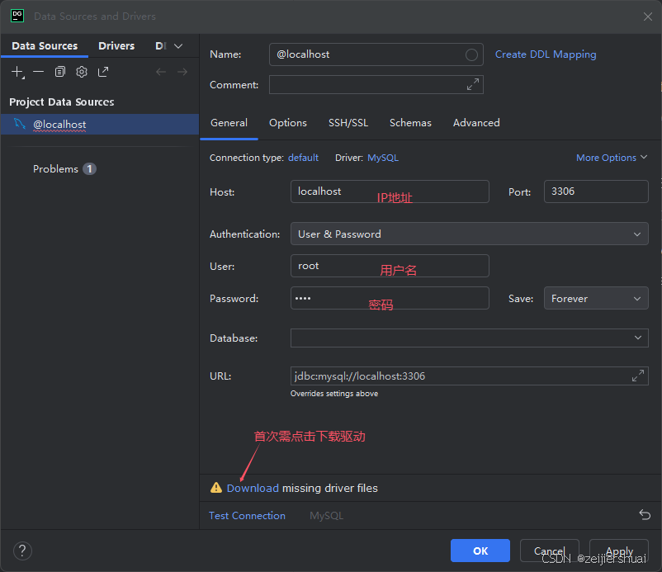The height and width of the screenshot is (572, 662).
Task: Open the data source settings gear icon
Action: (82, 72)
